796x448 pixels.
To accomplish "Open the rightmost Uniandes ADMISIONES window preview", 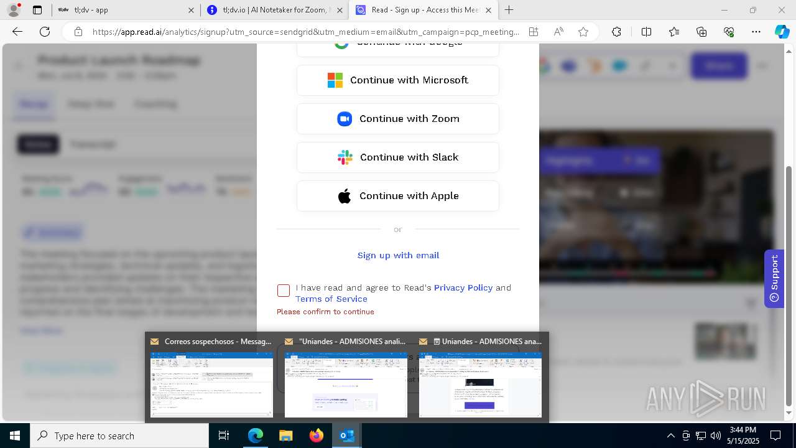I will [x=481, y=377].
